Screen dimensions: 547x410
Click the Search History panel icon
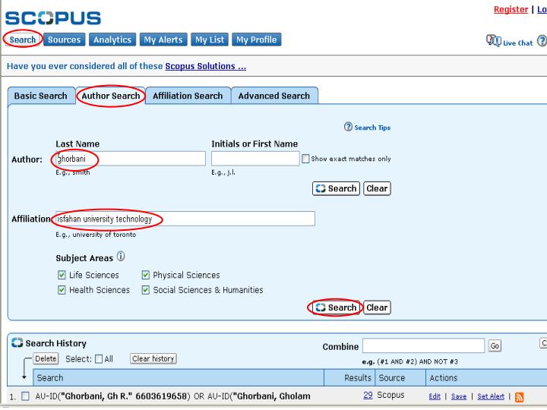(17, 342)
